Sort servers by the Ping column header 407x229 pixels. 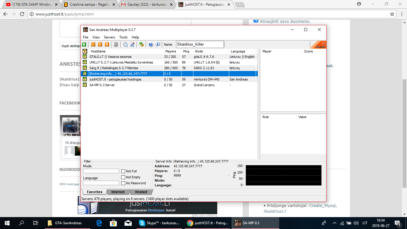point(187,51)
